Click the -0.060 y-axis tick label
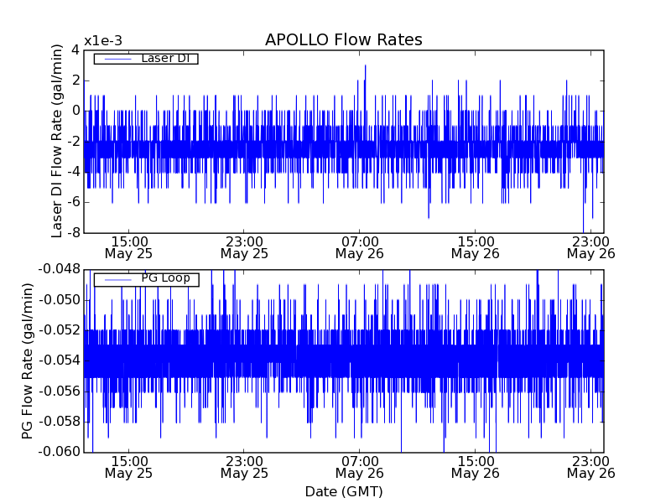Screen dimensions: 671x503 (61, 452)
